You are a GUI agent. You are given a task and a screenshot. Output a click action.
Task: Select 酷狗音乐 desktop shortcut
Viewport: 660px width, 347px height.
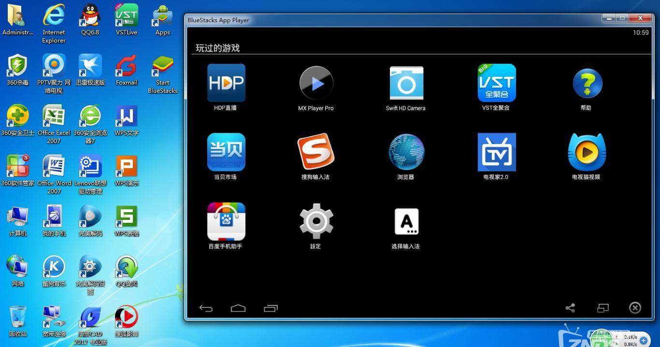pyautogui.click(x=54, y=271)
